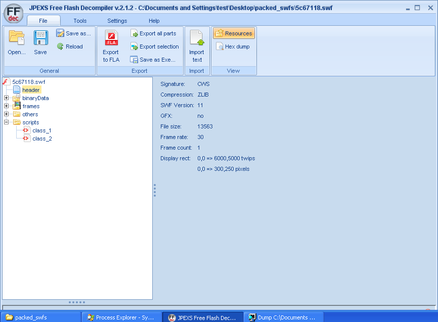Click the Save as Exe... label

point(157,60)
